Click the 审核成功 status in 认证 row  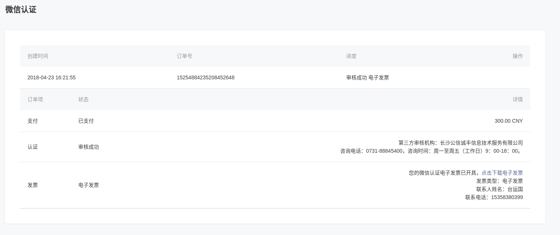click(x=89, y=147)
